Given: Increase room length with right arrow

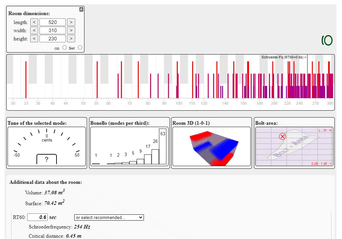Looking at the screenshot, I should pos(71,22).
